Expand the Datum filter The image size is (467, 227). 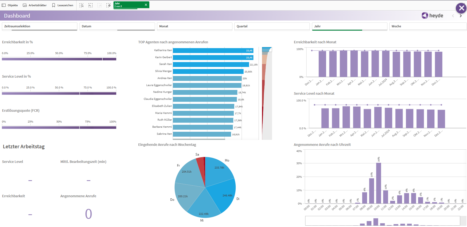point(117,26)
